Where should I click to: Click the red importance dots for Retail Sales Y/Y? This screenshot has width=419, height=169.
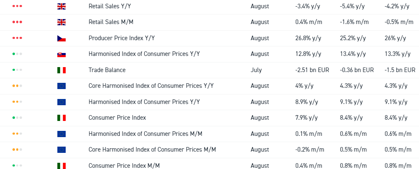click(17, 6)
